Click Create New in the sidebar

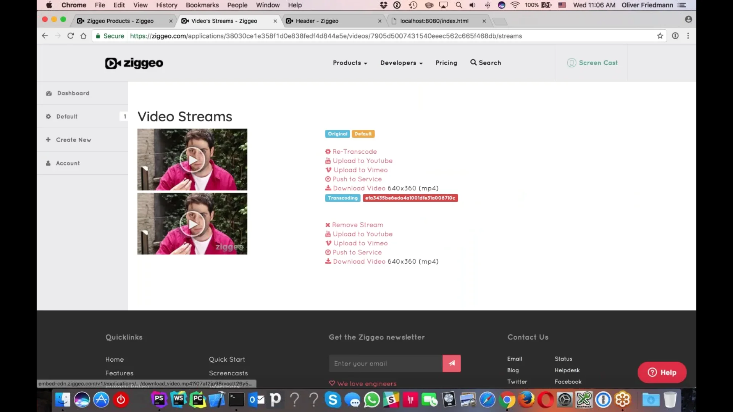pyautogui.click(x=73, y=140)
